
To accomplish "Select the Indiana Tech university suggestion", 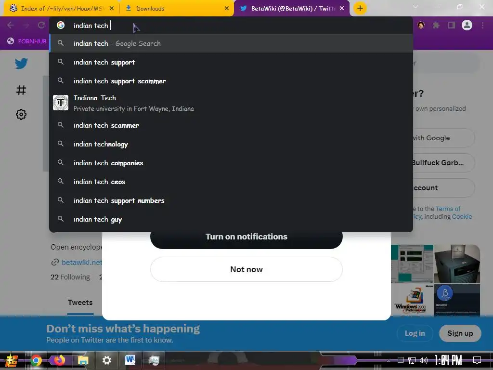I will coord(231,103).
